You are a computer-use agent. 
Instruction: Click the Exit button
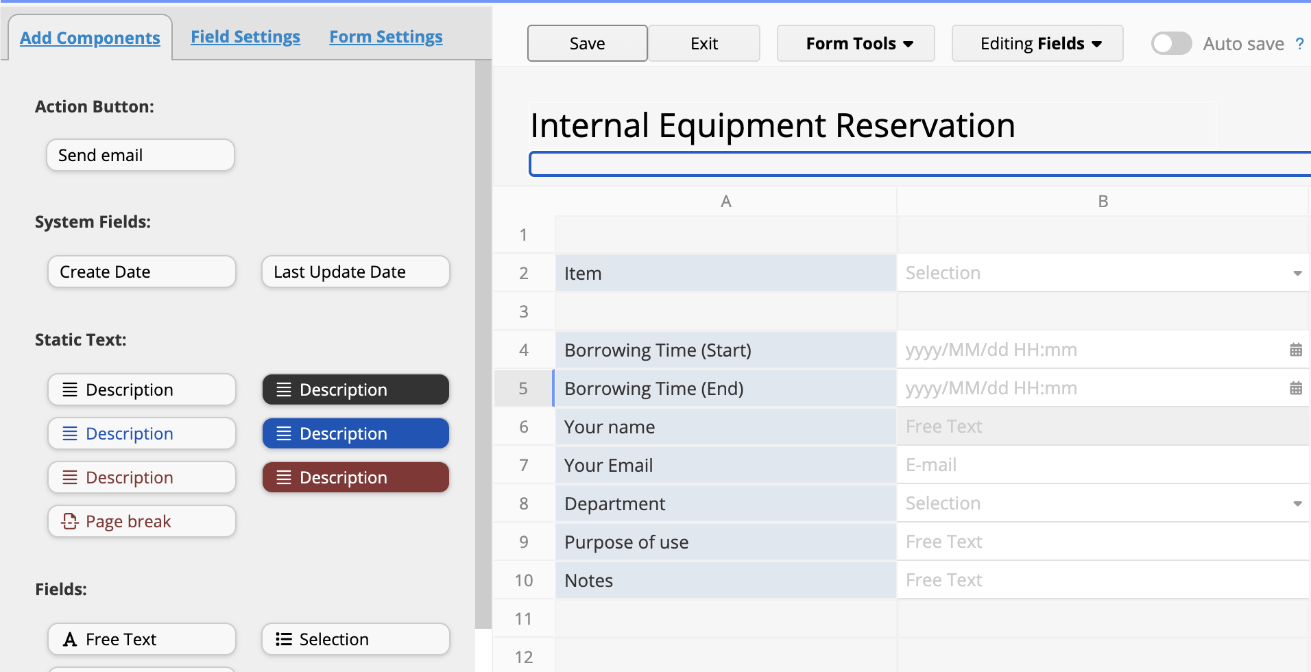(703, 44)
